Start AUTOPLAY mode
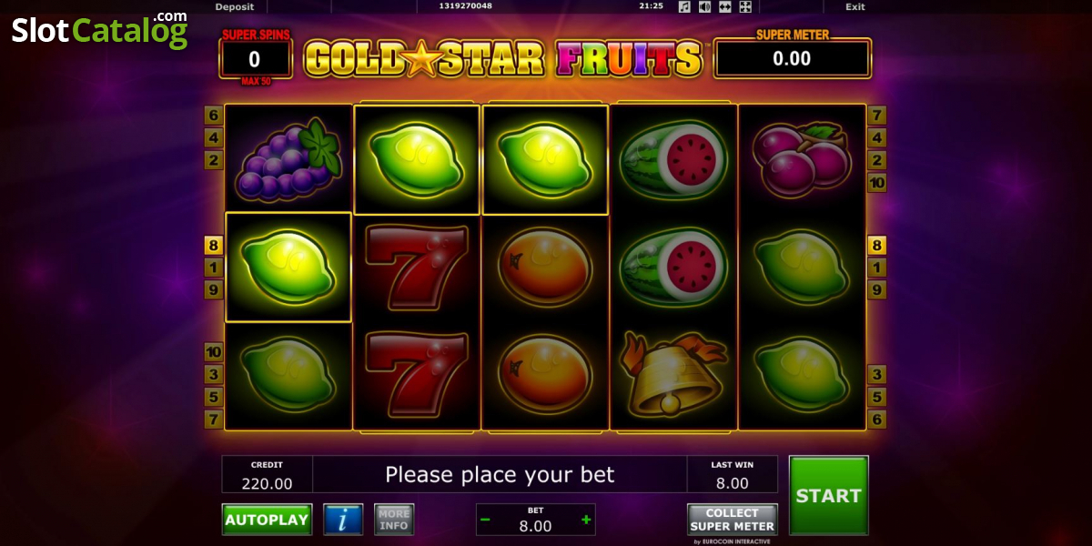The width and height of the screenshot is (1092, 546). pos(267,520)
